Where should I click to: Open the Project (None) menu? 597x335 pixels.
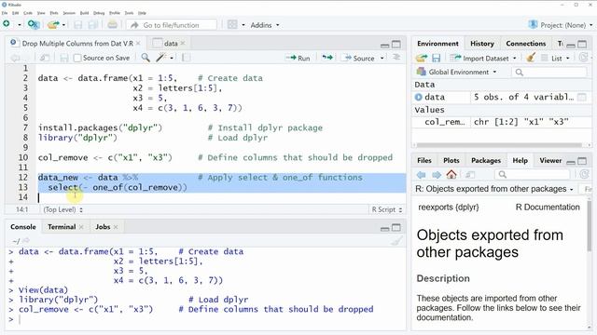point(561,25)
